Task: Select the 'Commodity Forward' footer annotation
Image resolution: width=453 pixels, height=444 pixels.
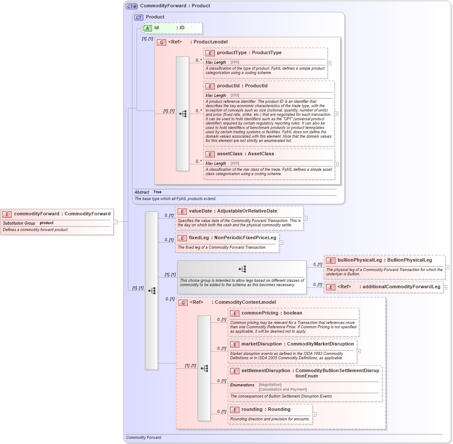Action: tap(143, 438)
